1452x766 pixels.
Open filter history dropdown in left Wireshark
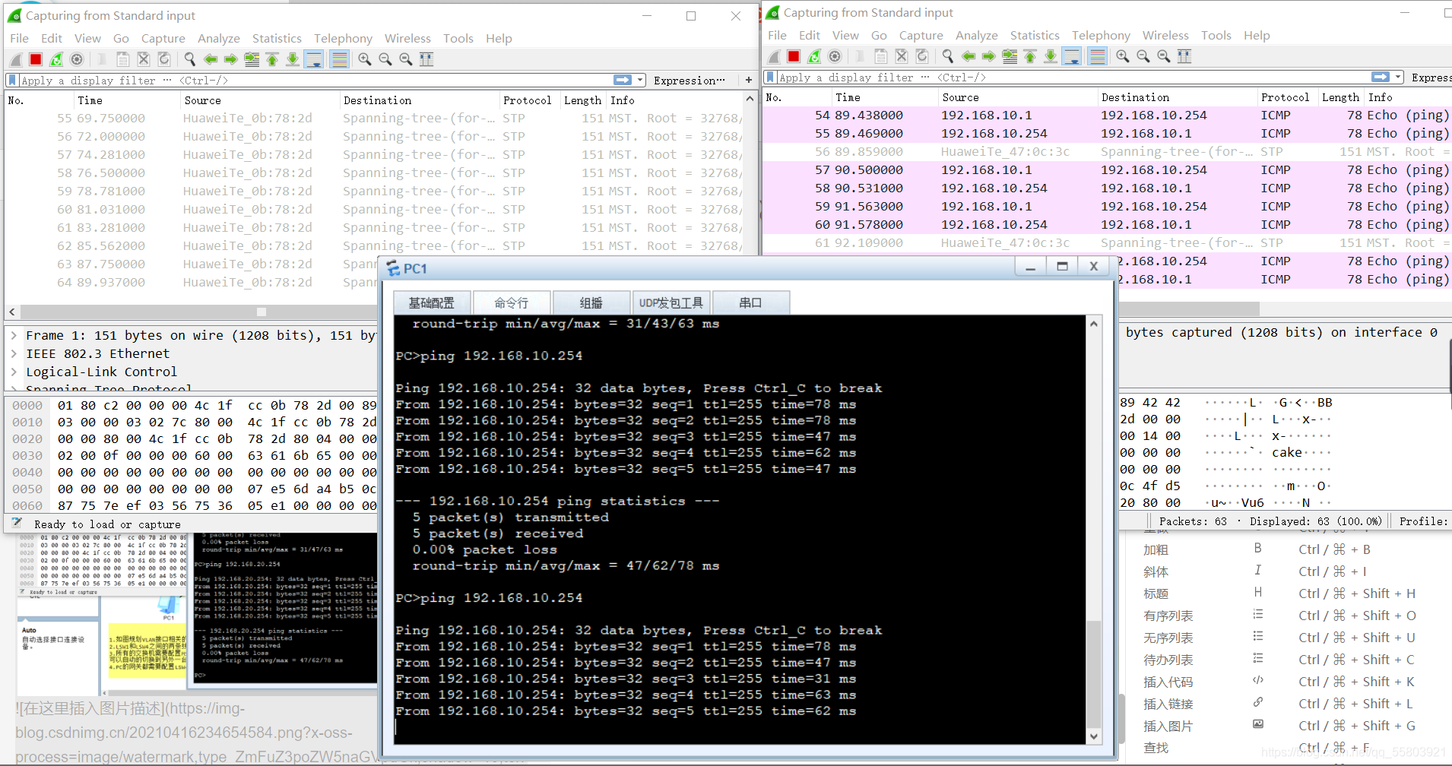[x=640, y=80]
